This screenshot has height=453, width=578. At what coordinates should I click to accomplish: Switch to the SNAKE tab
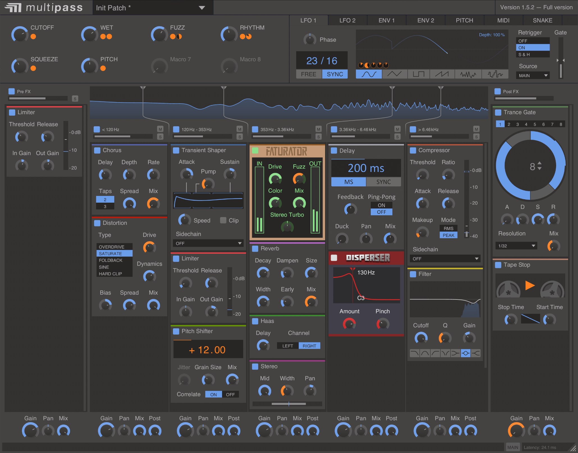[x=542, y=20]
